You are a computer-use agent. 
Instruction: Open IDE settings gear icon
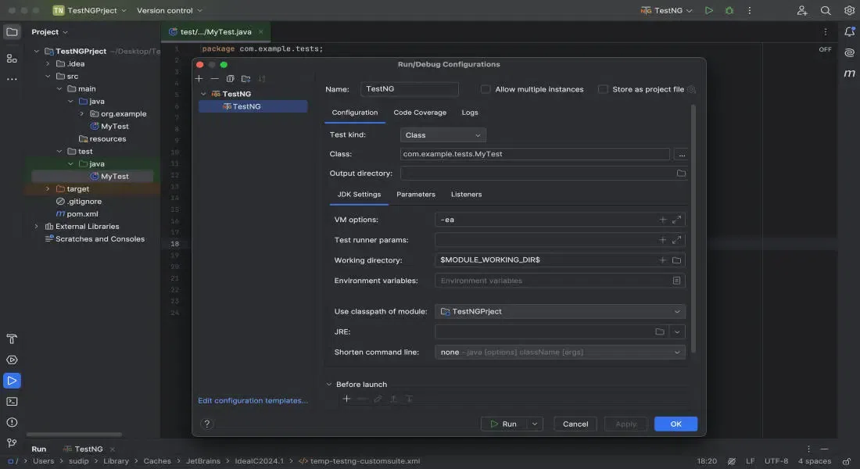click(848, 10)
